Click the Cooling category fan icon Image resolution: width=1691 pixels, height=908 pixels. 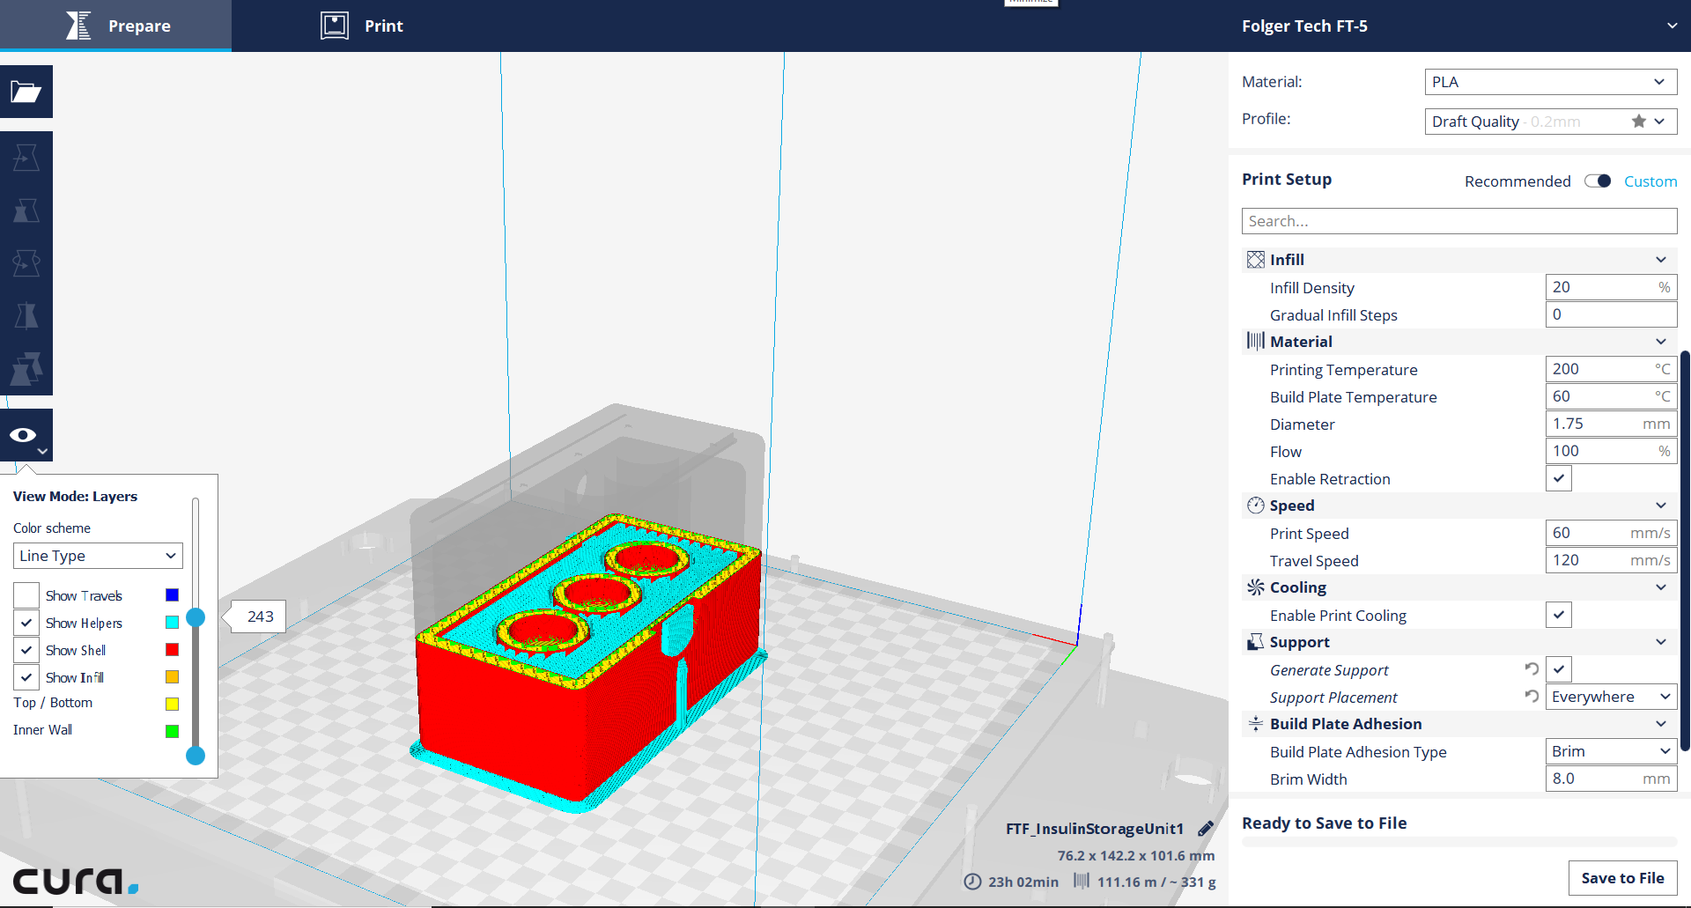tap(1255, 587)
